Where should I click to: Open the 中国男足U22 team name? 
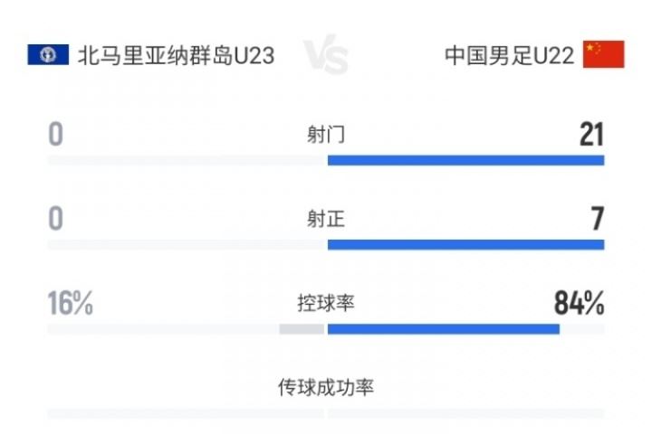pyautogui.click(x=509, y=56)
